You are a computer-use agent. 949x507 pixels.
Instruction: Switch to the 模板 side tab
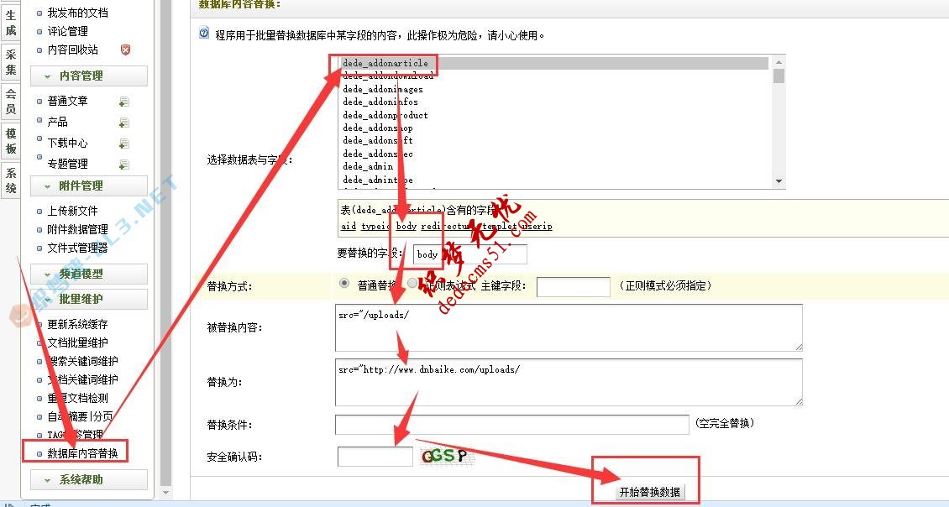[x=11, y=141]
